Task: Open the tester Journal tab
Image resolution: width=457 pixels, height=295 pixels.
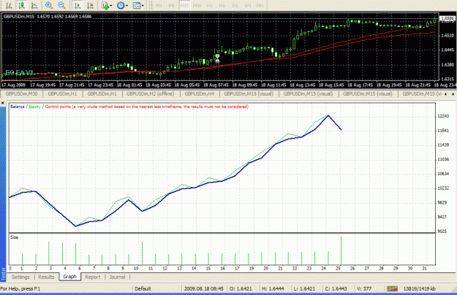Action: point(117,277)
